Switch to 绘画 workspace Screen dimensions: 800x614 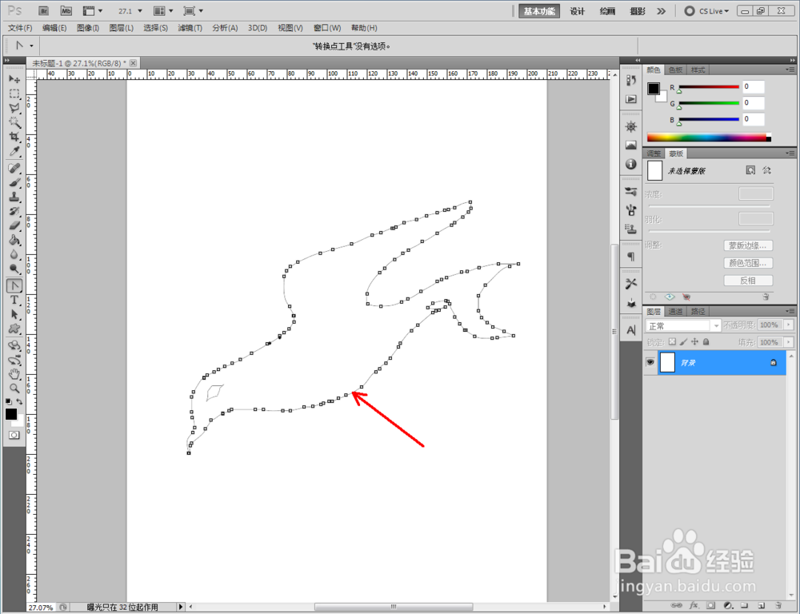click(607, 11)
